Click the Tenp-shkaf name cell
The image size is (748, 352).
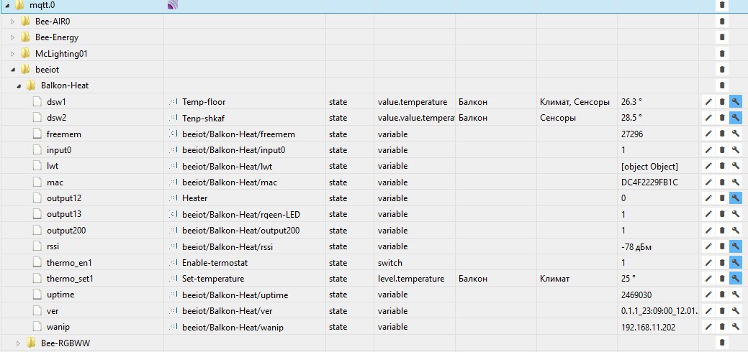point(204,118)
